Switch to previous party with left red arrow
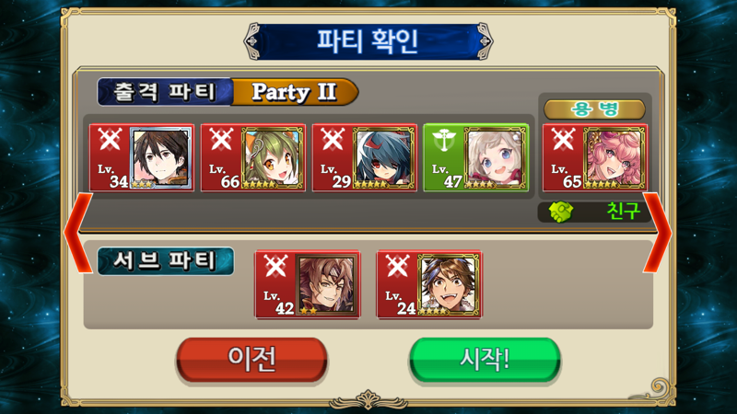 (78, 233)
